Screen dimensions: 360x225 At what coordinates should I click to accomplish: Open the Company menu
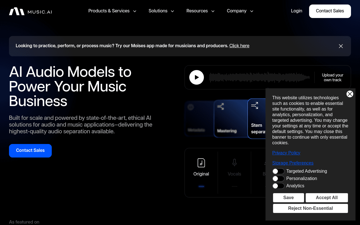(x=240, y=11)
